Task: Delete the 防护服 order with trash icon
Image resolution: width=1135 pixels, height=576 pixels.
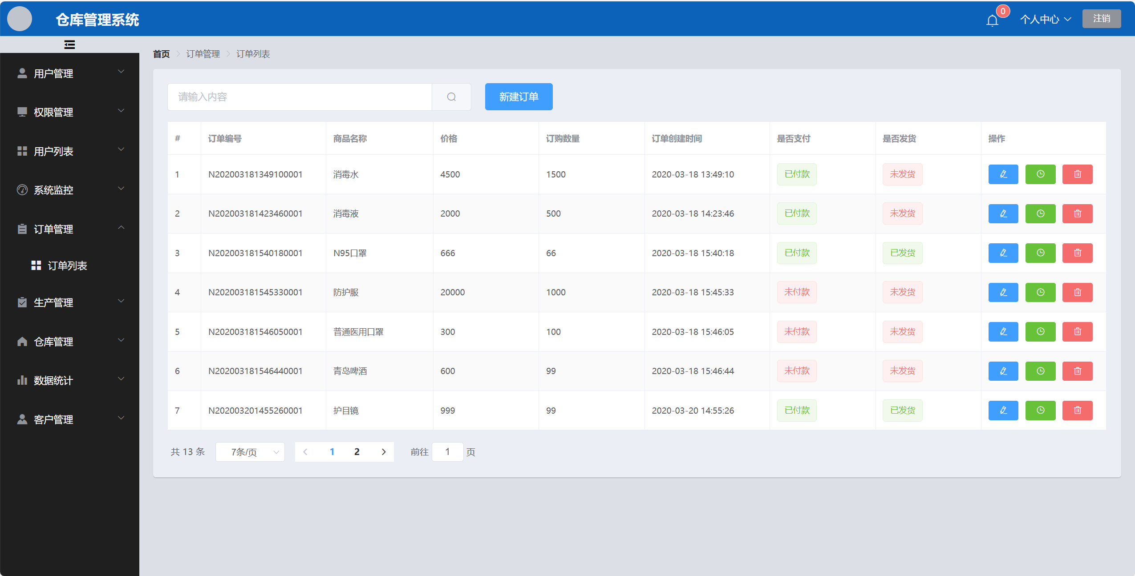Action: pos(1077,292)
